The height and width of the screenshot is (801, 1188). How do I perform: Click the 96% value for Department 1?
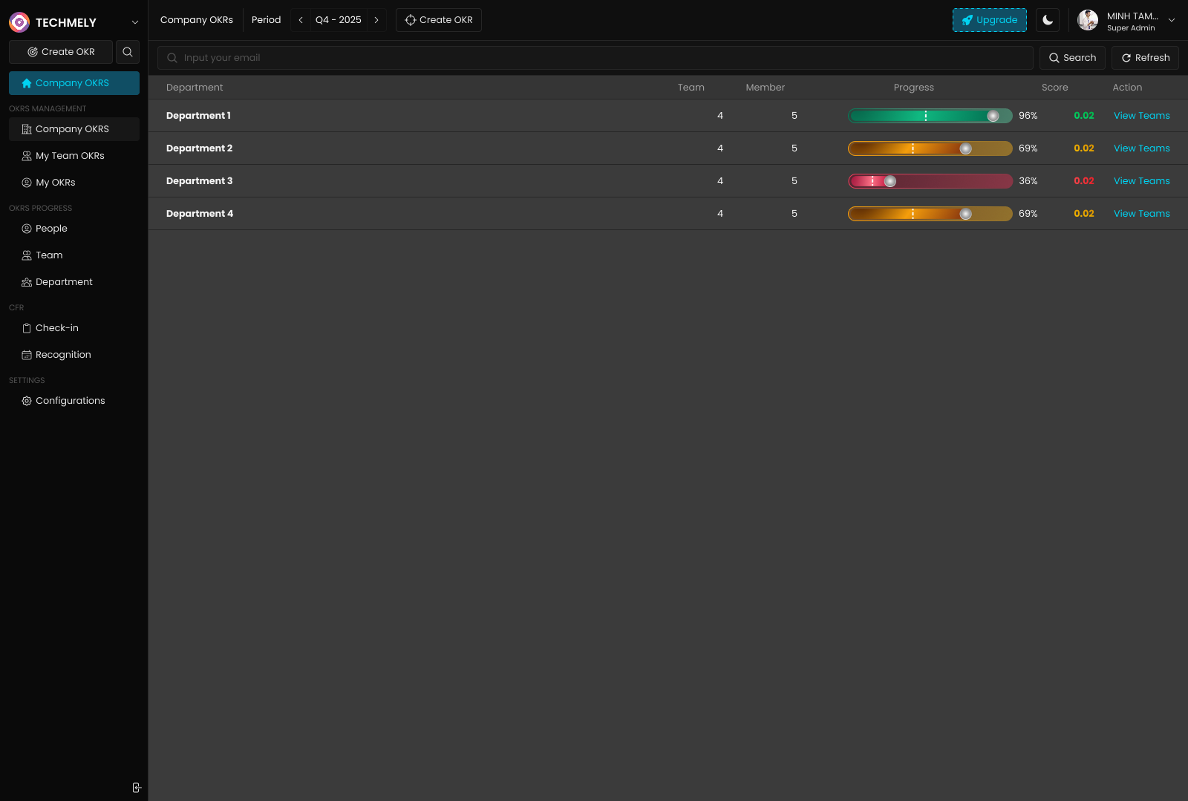[x=1028, y=116]
